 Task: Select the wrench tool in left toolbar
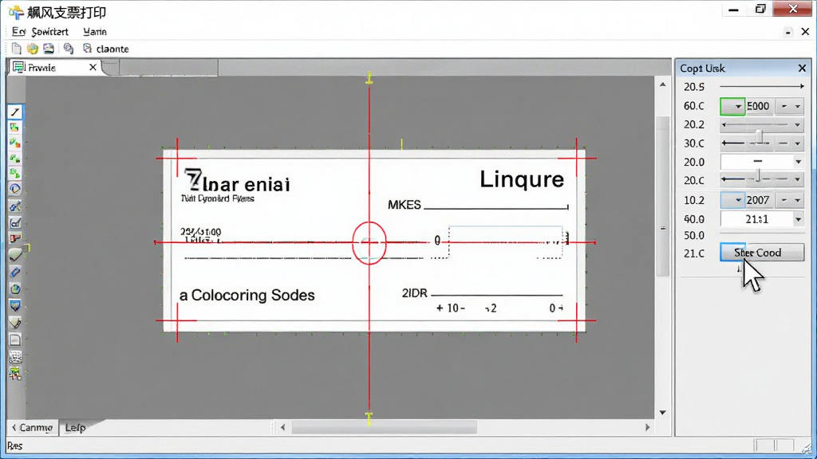(x=15, y=206)
